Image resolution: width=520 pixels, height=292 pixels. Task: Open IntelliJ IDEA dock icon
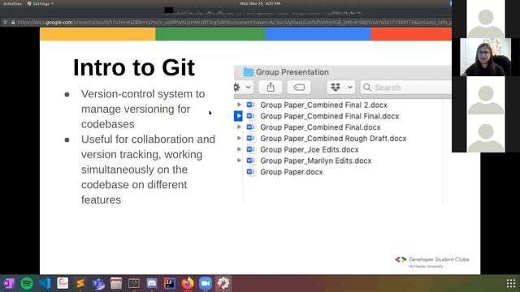tap(170, 283)
